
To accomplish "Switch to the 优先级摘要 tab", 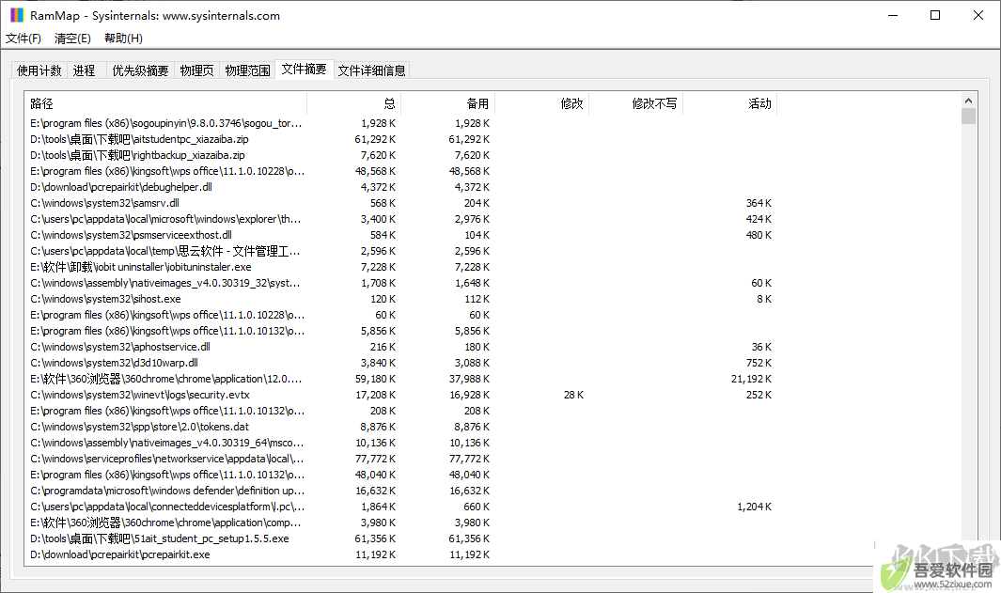I will [x=140, y=70].
